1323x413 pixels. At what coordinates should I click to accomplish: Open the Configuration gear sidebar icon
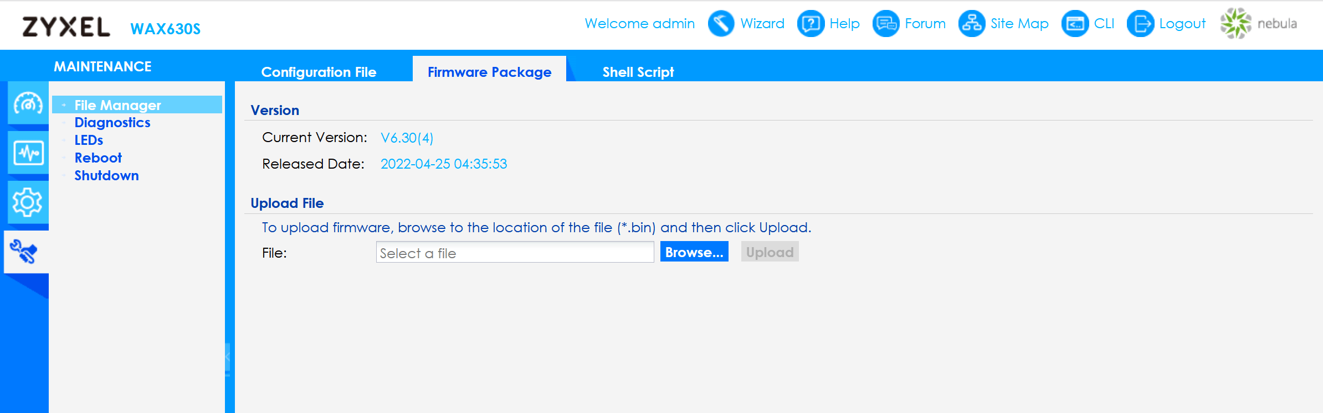pos(28,202)
